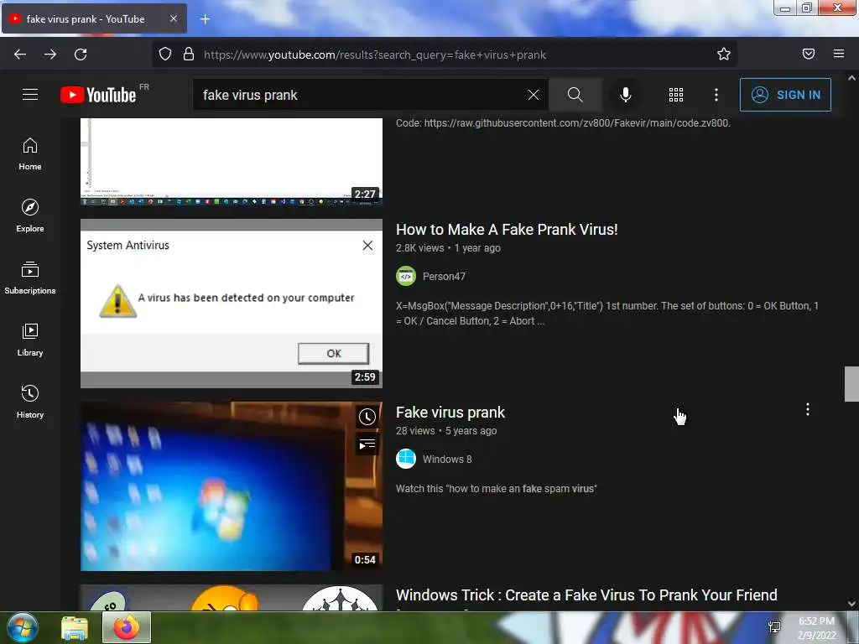859x644 pixels.
Task: Click the Windows 8 channel avatar
Action: tap(406, 459)
